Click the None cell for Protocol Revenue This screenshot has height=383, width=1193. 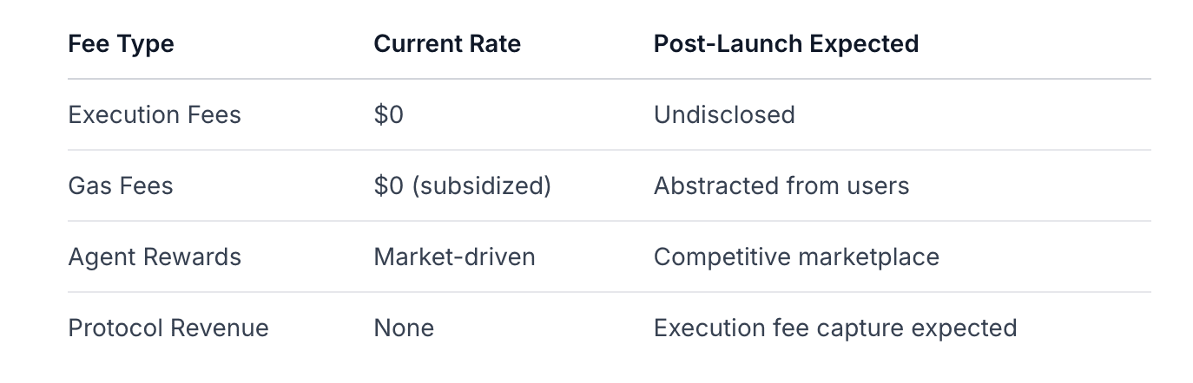point(404,328)
